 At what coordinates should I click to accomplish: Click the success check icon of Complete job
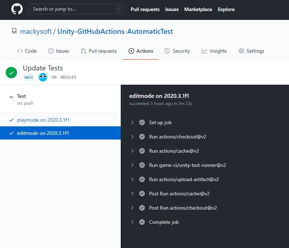click(x=142, y=222)
